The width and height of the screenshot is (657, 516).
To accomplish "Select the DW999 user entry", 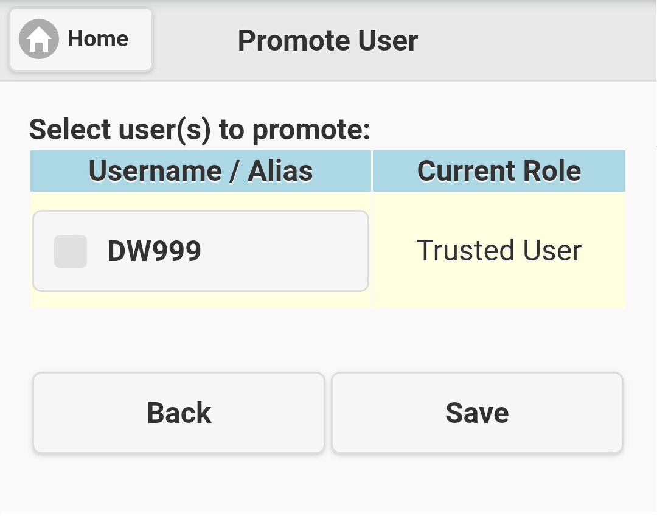I will tap(201, 251).
